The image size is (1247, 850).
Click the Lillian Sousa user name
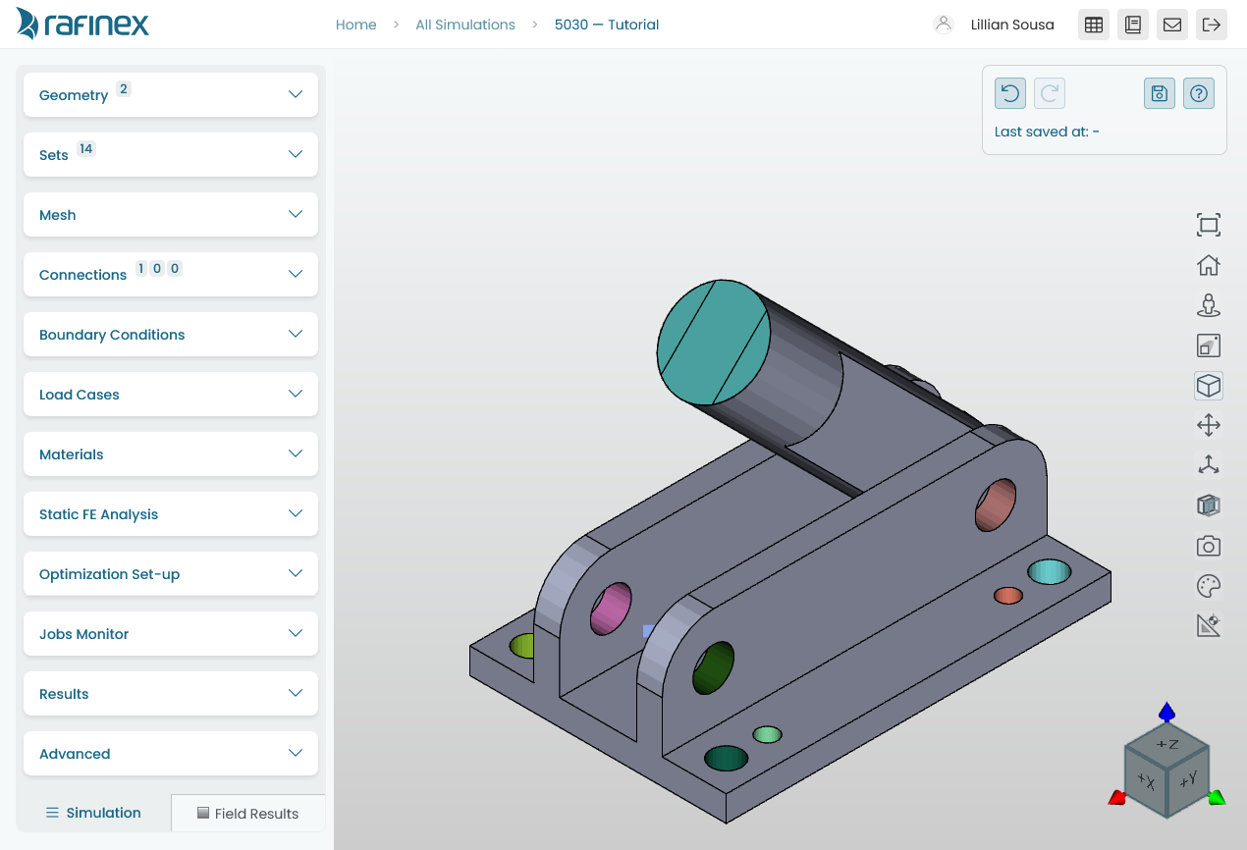1012,25
